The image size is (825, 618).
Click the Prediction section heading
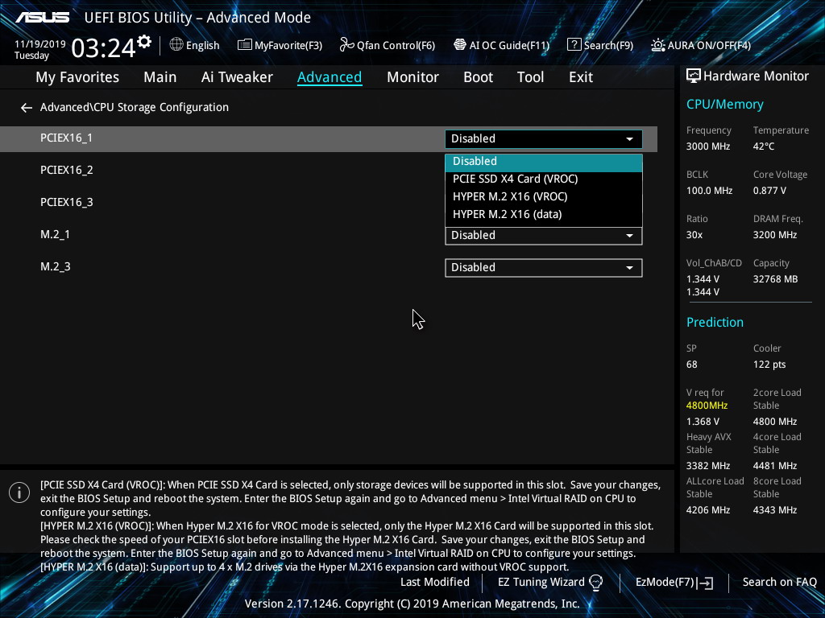(715, 322)
